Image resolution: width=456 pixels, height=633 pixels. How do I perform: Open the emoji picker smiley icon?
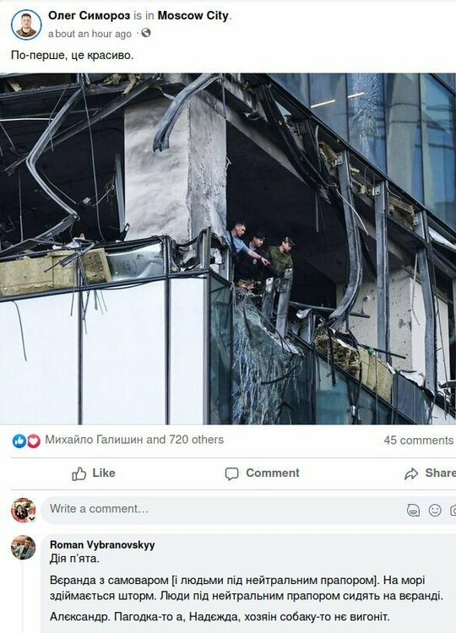(x=435, y=511)
